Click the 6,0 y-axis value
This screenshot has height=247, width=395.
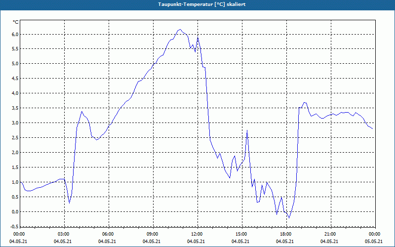[15, 34]
